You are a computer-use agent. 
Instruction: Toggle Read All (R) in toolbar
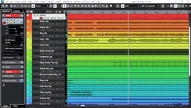click(x=22, y=6)
